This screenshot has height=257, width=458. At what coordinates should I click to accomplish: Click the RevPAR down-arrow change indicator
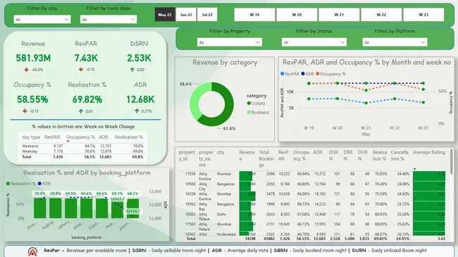pos(81,69)
